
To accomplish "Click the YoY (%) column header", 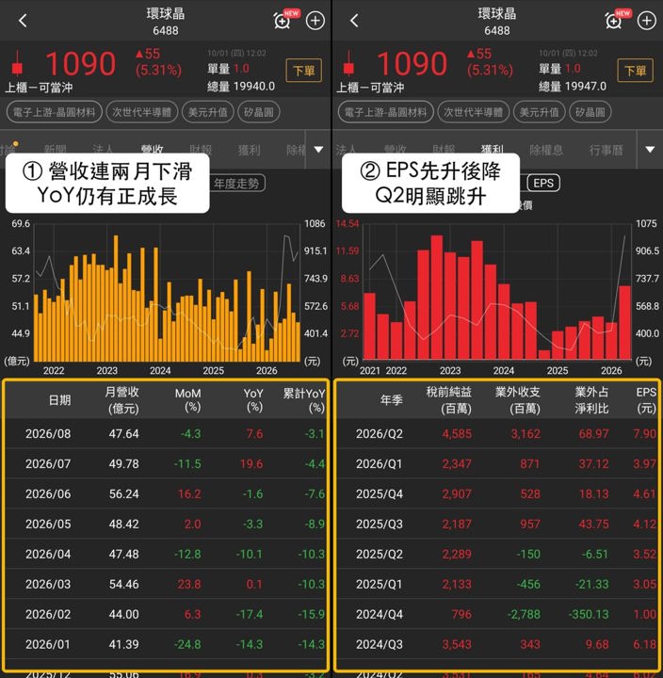I will (x=253, y=399).
